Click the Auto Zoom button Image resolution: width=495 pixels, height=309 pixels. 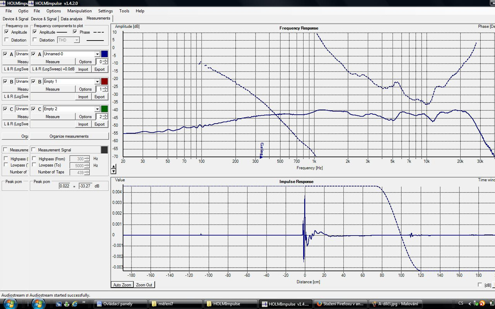pyautogui.click(x=122, y=285)
